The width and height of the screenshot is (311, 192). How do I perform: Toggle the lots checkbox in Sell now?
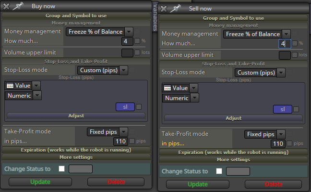[295, 55]
